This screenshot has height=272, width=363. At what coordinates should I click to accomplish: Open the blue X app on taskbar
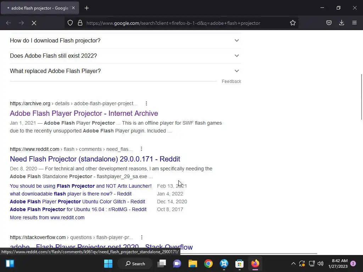pos(224,263)
